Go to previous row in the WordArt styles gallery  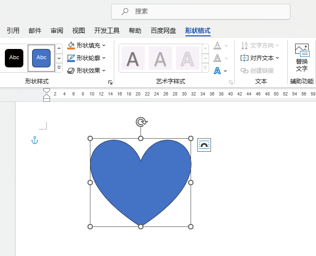[x=205, y=48]
